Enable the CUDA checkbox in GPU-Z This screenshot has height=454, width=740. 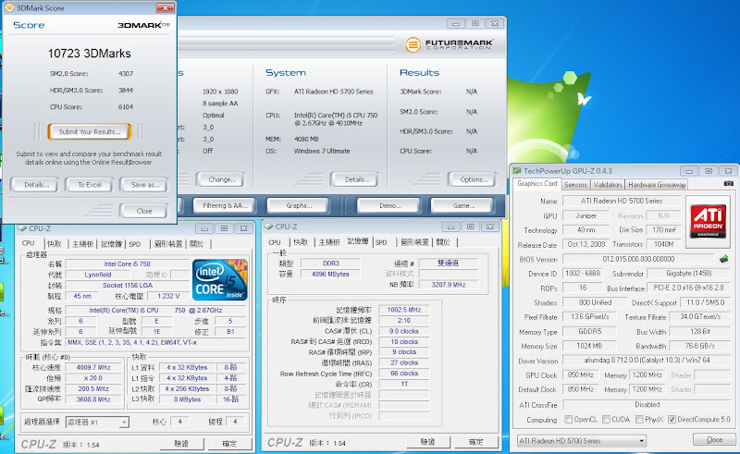pyautogui.click(x=607, y=419)
